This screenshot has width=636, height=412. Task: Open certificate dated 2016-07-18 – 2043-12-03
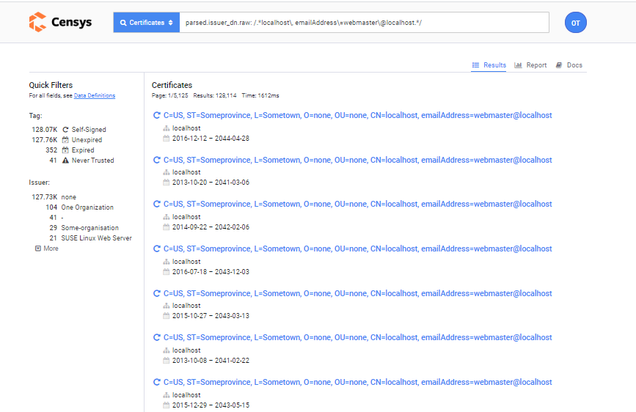click(357, 249)
